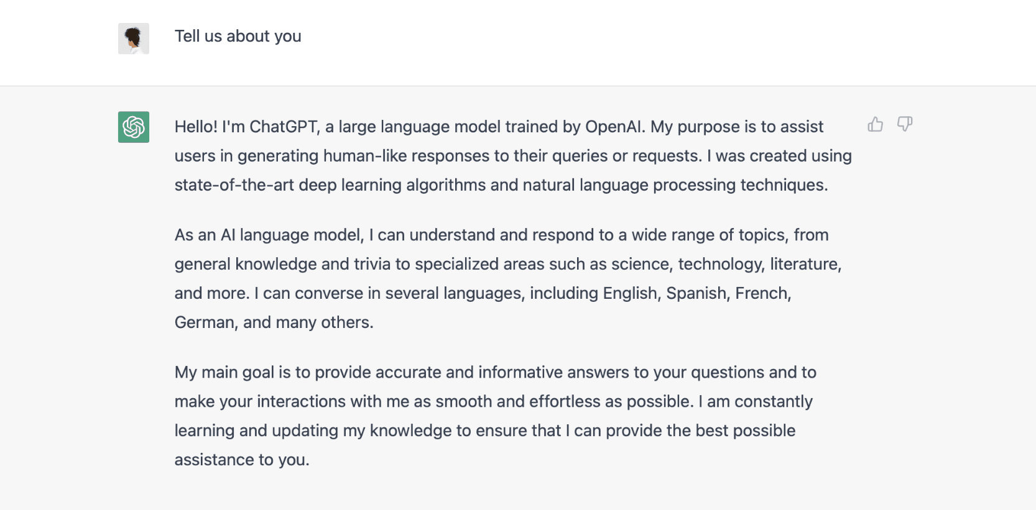Viewport: 1036px width, 510px height.
Task: Click the "Tell us about you" message
Action: coord(238,37)
